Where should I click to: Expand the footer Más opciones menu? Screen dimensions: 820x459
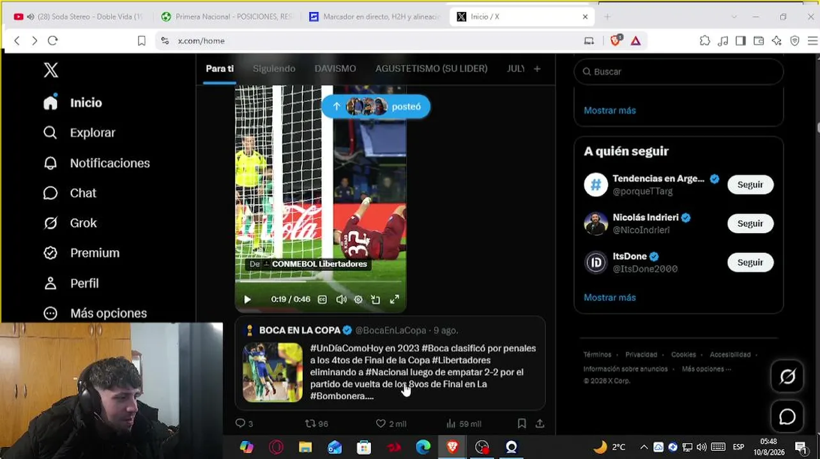[706, 368]
